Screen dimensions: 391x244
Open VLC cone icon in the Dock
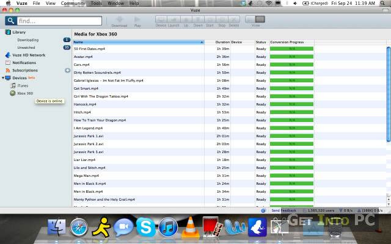191,227
